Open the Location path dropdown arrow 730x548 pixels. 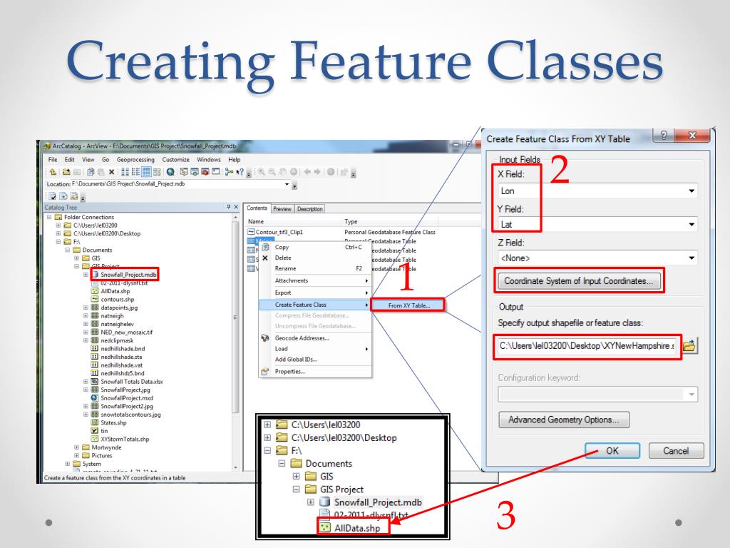[287, 184]
